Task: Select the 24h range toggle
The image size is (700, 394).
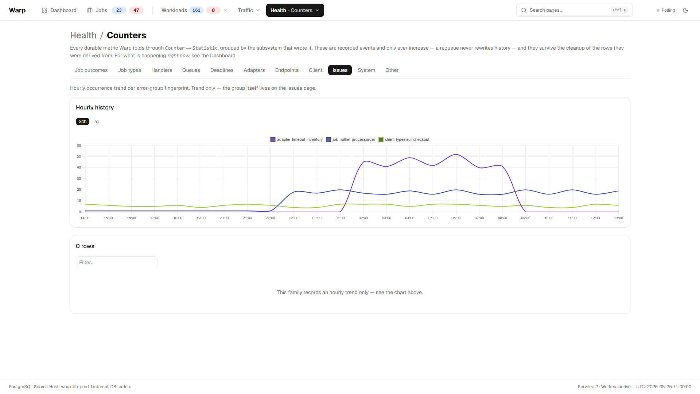Action: point(83,121)
